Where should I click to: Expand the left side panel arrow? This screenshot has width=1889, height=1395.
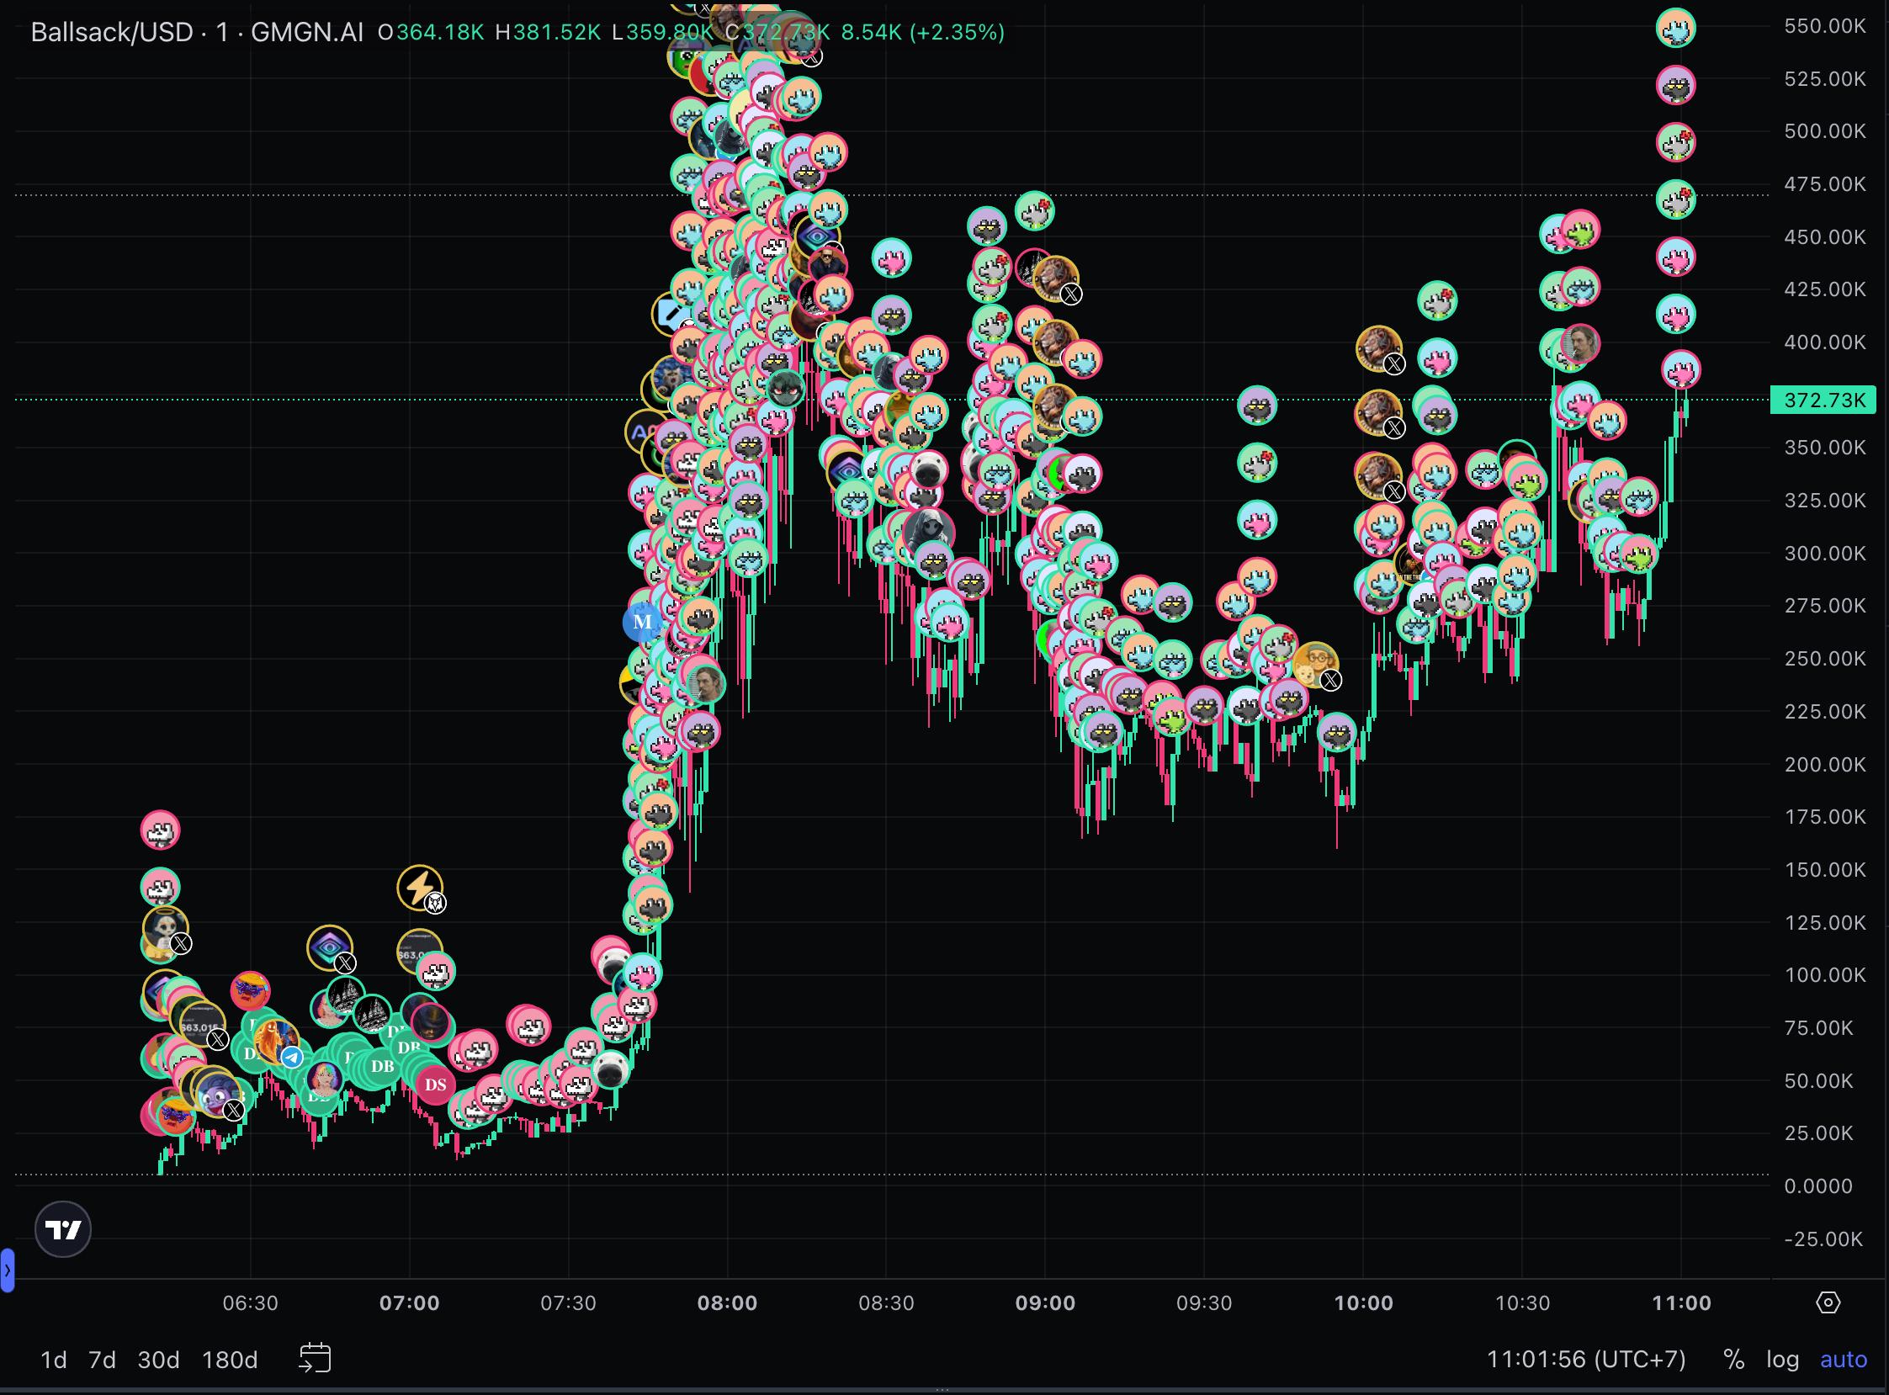point(7,1270)
